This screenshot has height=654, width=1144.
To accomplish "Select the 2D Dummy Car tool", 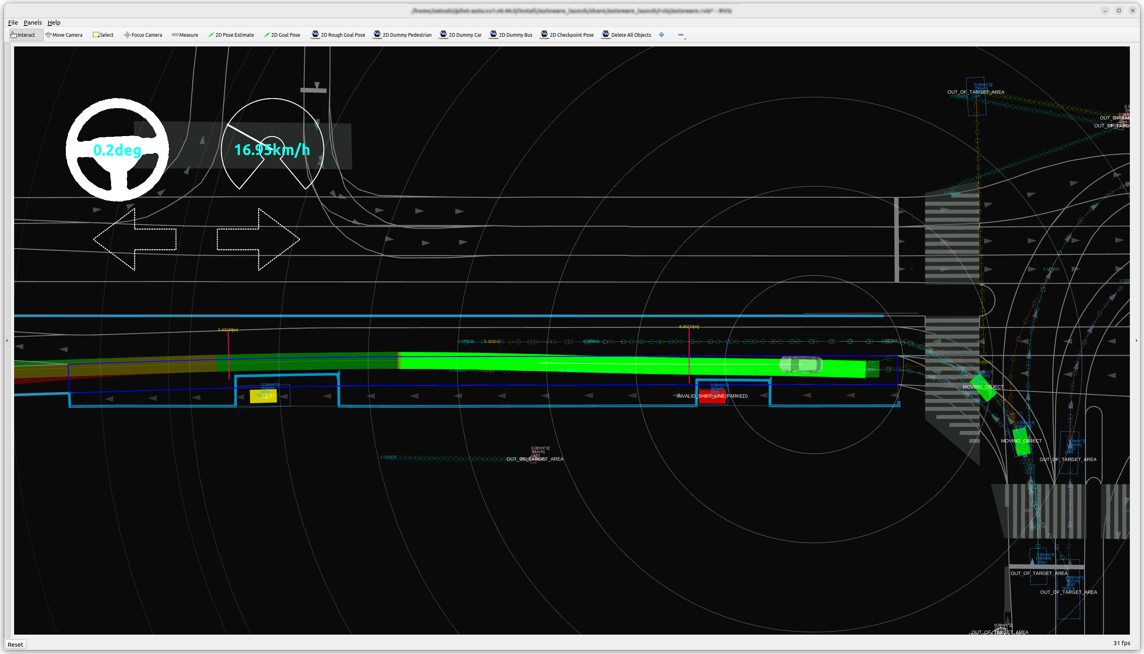I will 460,35.
